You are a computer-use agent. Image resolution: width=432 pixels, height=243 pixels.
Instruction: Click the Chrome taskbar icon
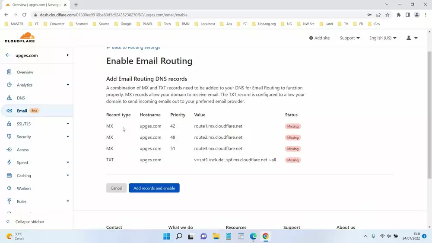tap(266, 237)
